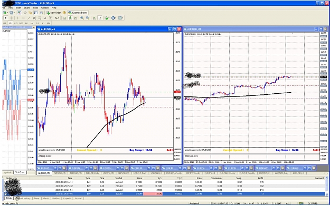Click the pink highlighted S/L cell
Viewport: 330px width, 206px height.
[153, 193]
